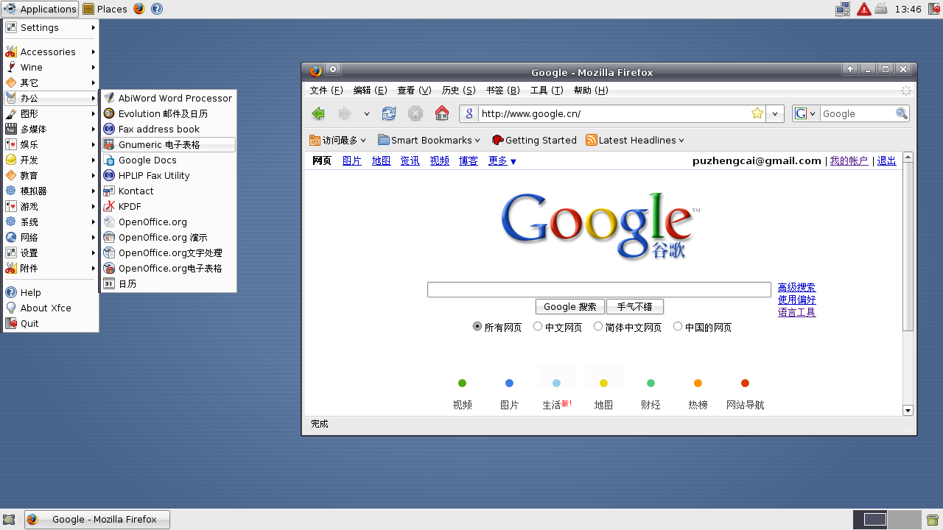Select the 中文网页 radio button

538,326
